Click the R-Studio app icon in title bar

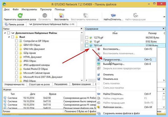[x=4, y=4]
